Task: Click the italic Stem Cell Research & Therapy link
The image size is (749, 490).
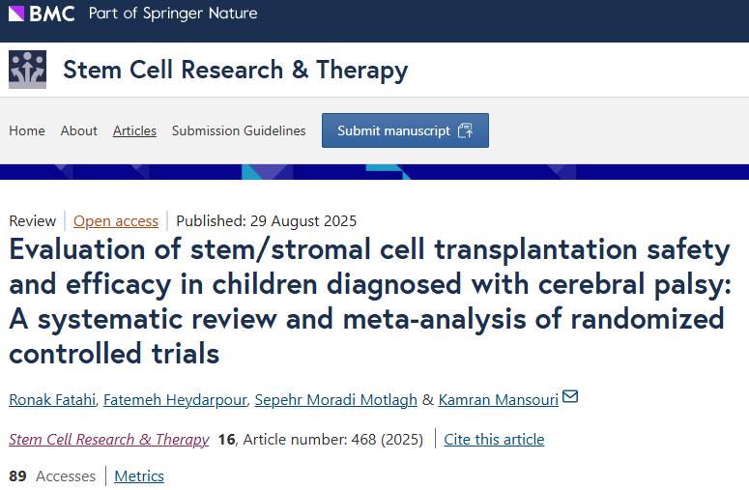Action: (x=109, y=439)
